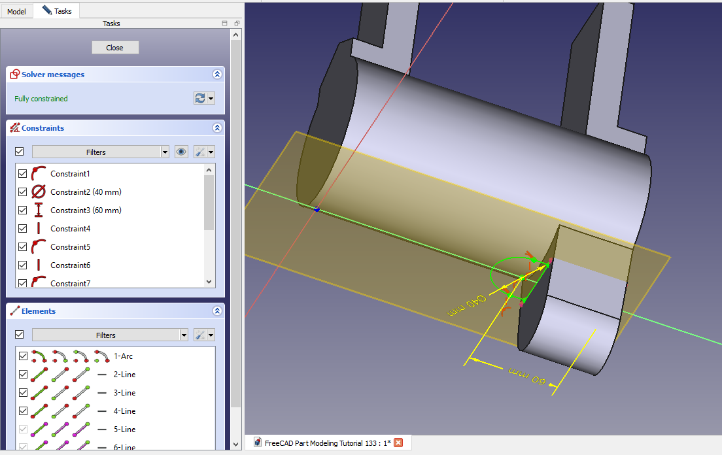Close the FreeCAD Part Modeling Tutorial document tab
The image size is (722, 455).
click(x=398, y=443)
